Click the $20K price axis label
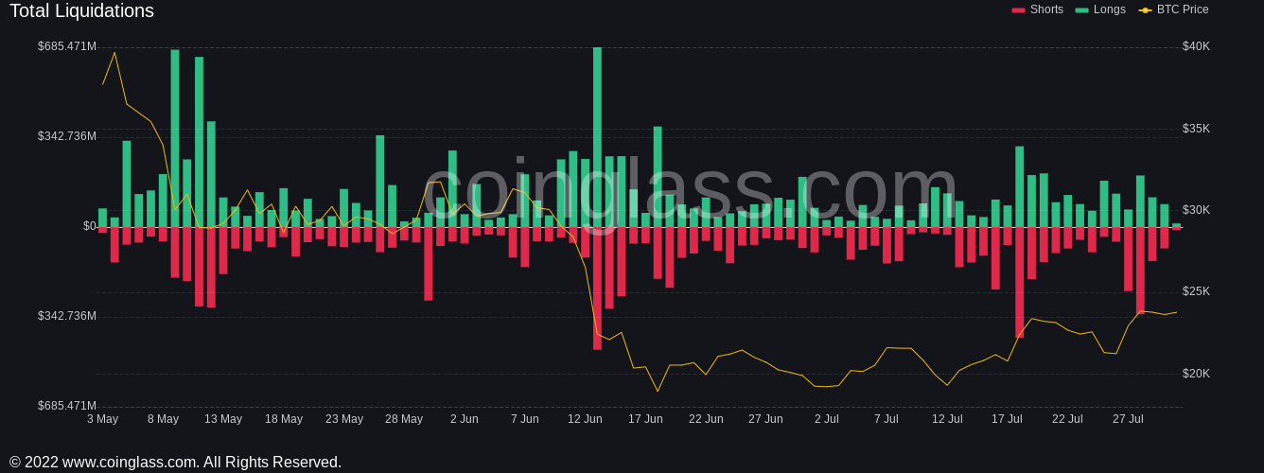The width and height of the screenshot is (1264, 473). tap(1196, 374)
